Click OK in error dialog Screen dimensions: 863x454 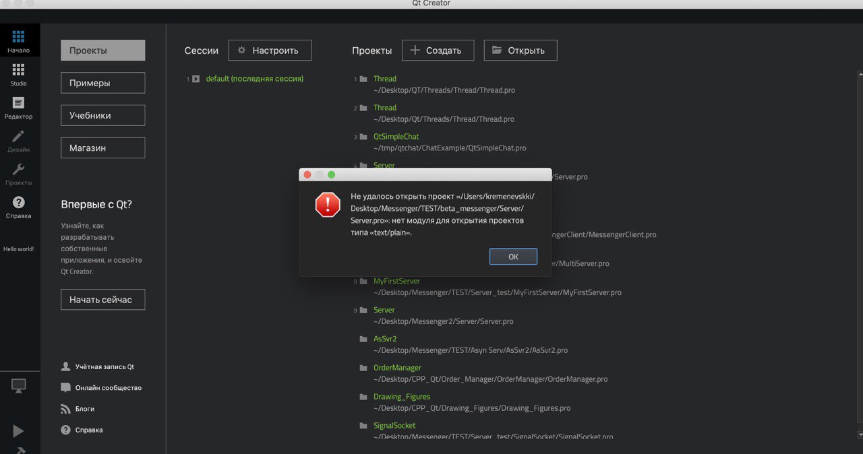coord(513,257)
